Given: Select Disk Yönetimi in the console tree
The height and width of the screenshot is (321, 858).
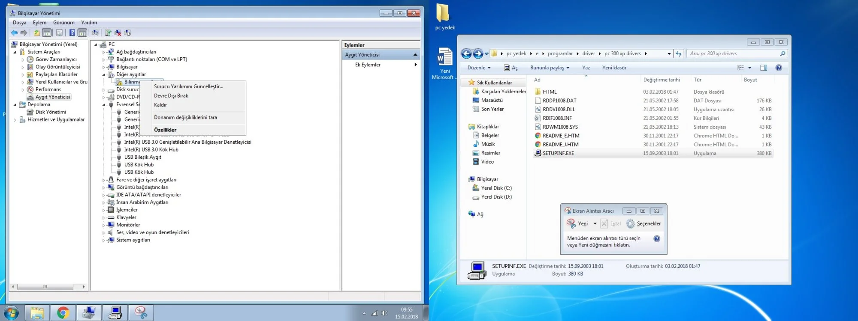Looking at the screenshot, I should coord(51,112).
